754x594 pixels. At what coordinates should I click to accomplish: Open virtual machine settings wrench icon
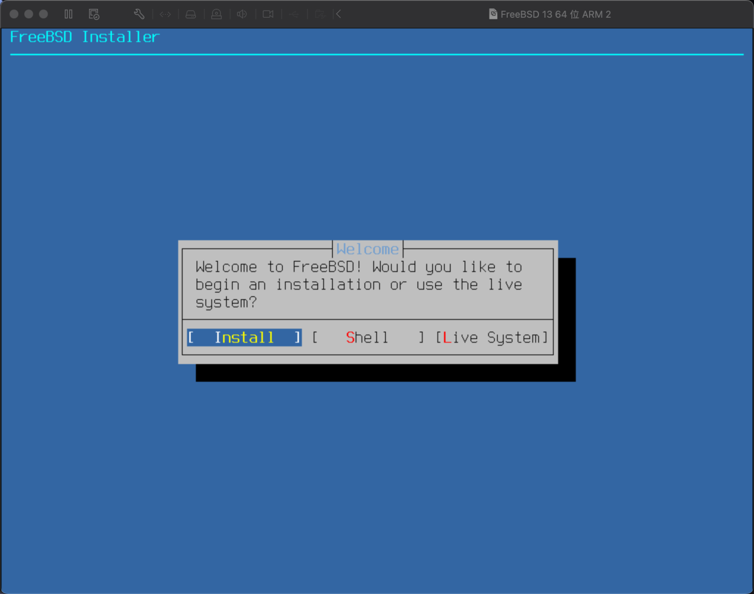139,14
